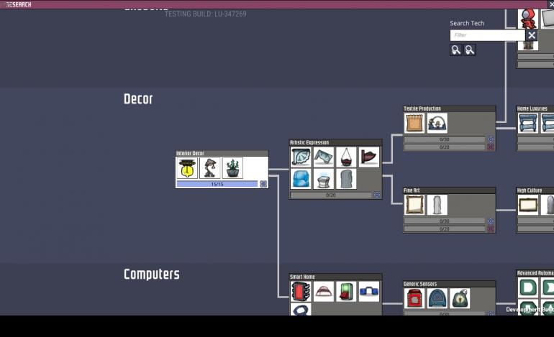Click the blue research icon beside Fine Art's 0/30
Viewport: 554px width, 337px height.
[x=491, y=221]
